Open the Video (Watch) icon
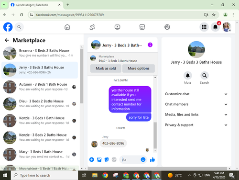239x180 pixels. 117,27
